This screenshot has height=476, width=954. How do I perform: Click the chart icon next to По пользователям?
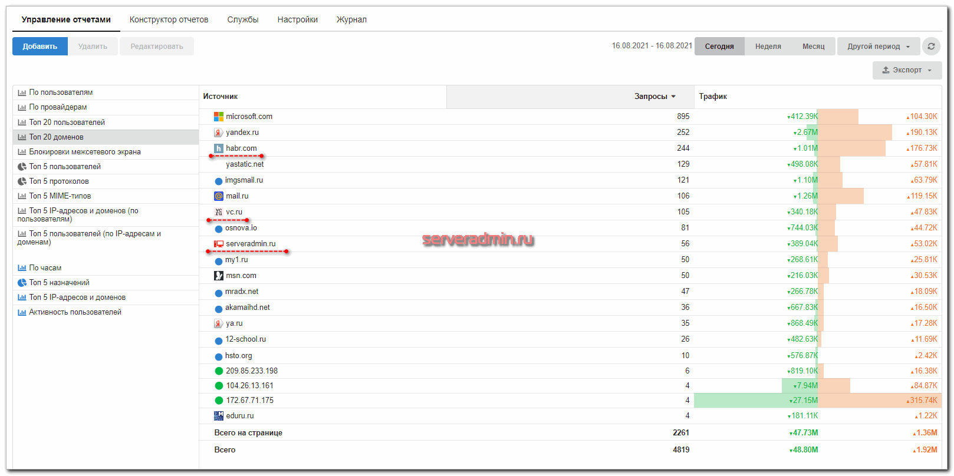22,92
